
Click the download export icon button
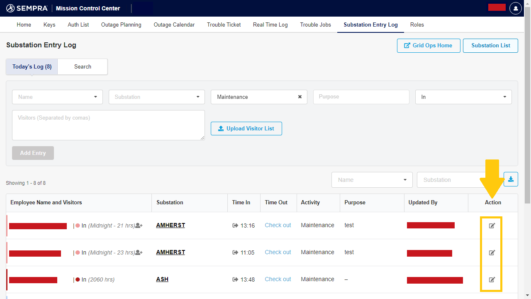(x=511, y=179)
